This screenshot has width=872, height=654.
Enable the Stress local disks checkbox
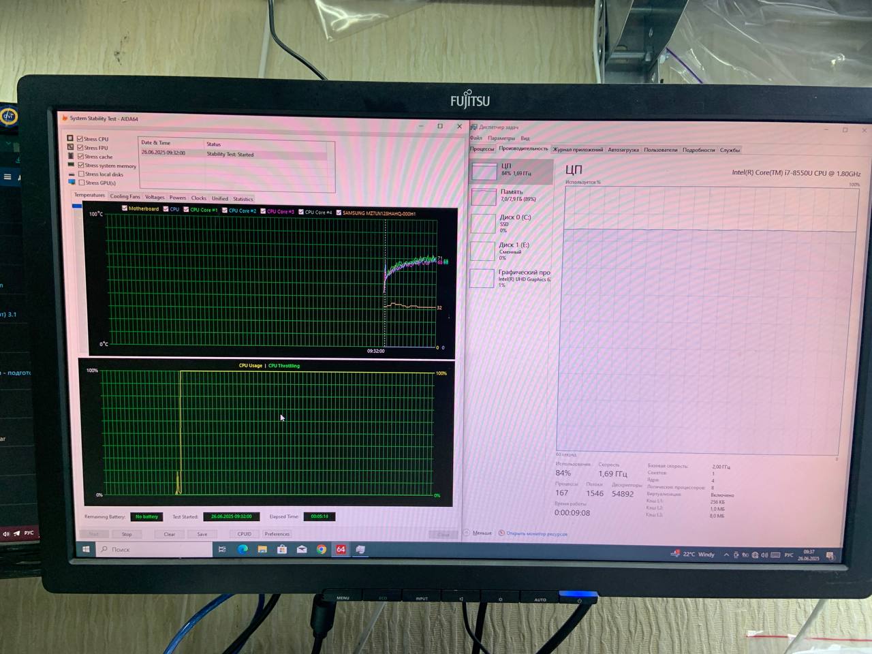click(81, 174)
